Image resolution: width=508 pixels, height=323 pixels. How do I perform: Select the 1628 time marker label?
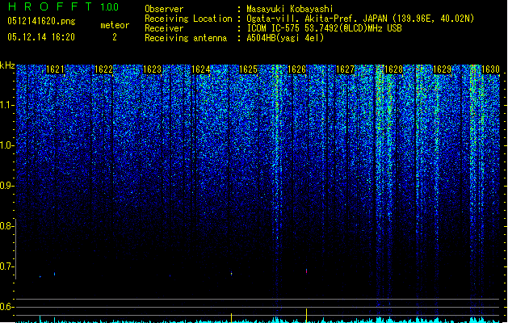click(393, 69)
